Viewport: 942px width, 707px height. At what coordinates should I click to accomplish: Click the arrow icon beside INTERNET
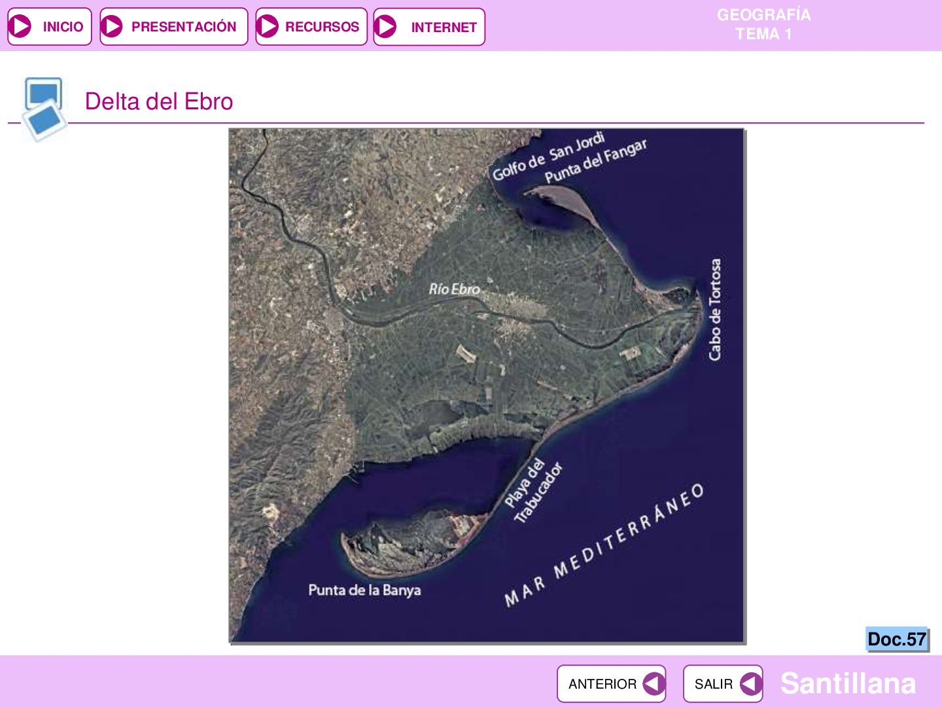click(x=385, y=27)
